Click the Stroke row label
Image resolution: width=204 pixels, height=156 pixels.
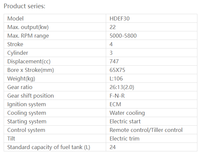coord(15,44)
